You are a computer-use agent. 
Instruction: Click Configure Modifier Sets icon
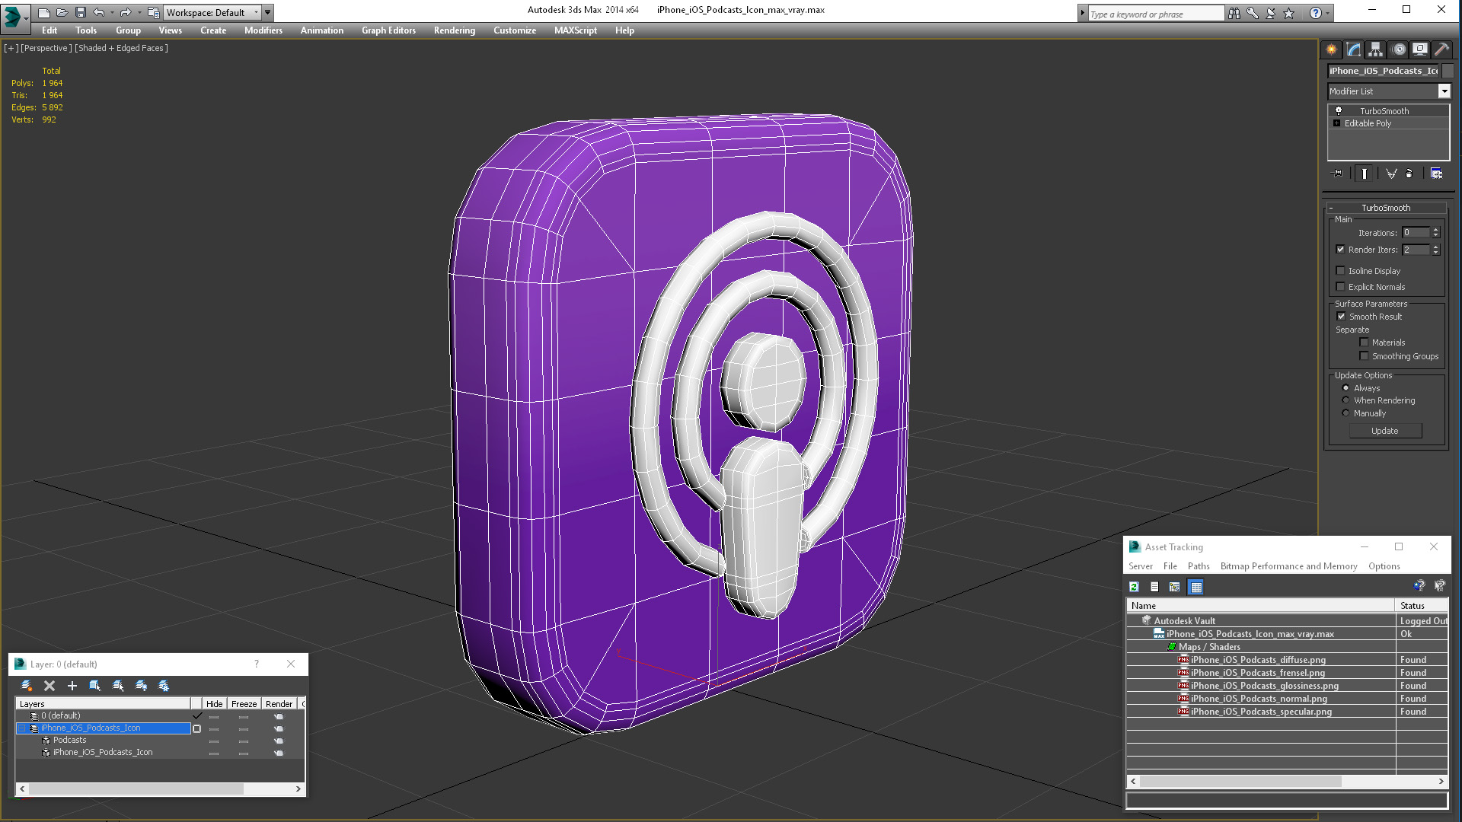1436,174
